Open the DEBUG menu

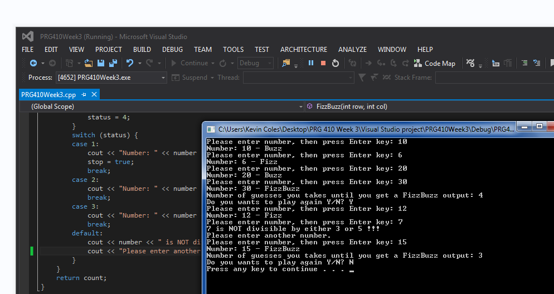click(x=172, y=50)
